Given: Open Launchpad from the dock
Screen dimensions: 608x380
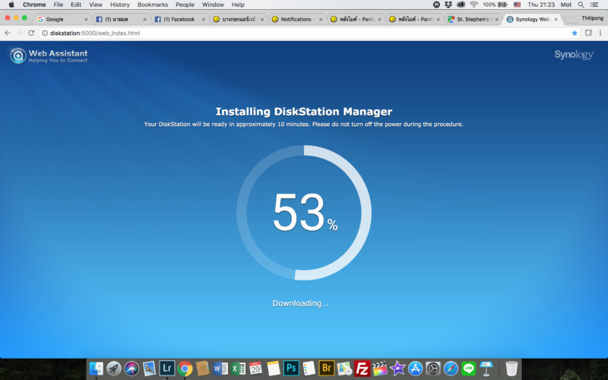Looking at the screenshot, I should tap(114, 369).
